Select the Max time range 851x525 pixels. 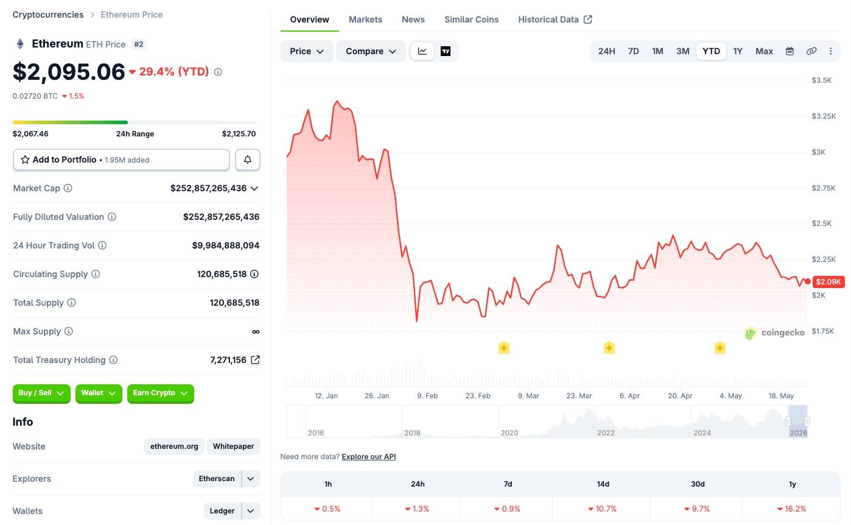(764, 51)
